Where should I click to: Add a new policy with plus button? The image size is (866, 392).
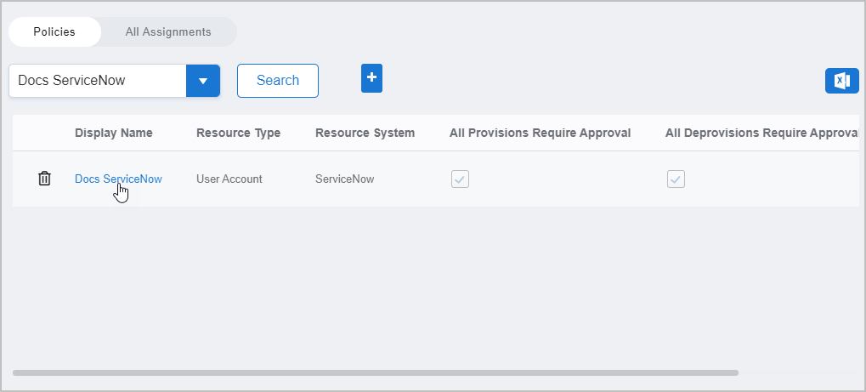371,77
